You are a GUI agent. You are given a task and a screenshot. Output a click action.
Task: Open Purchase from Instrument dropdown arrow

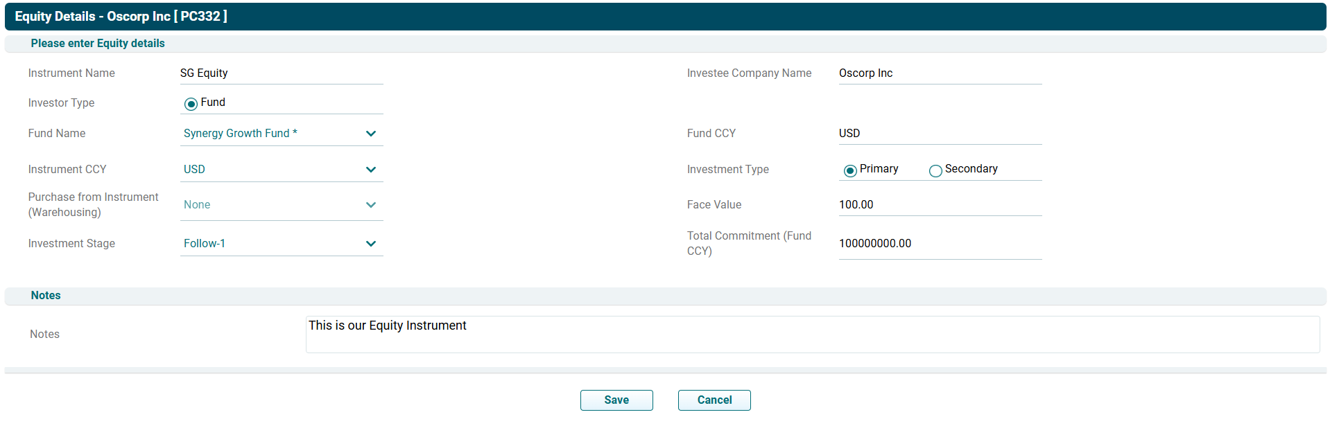[x=371, y=205]
